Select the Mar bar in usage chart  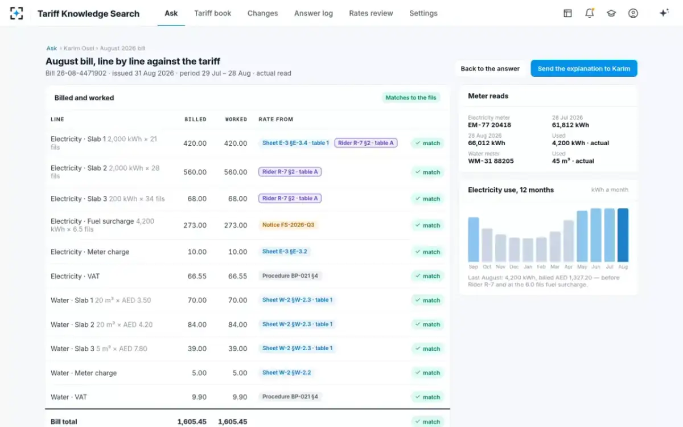pyautogui.click(x=555, y=246)
